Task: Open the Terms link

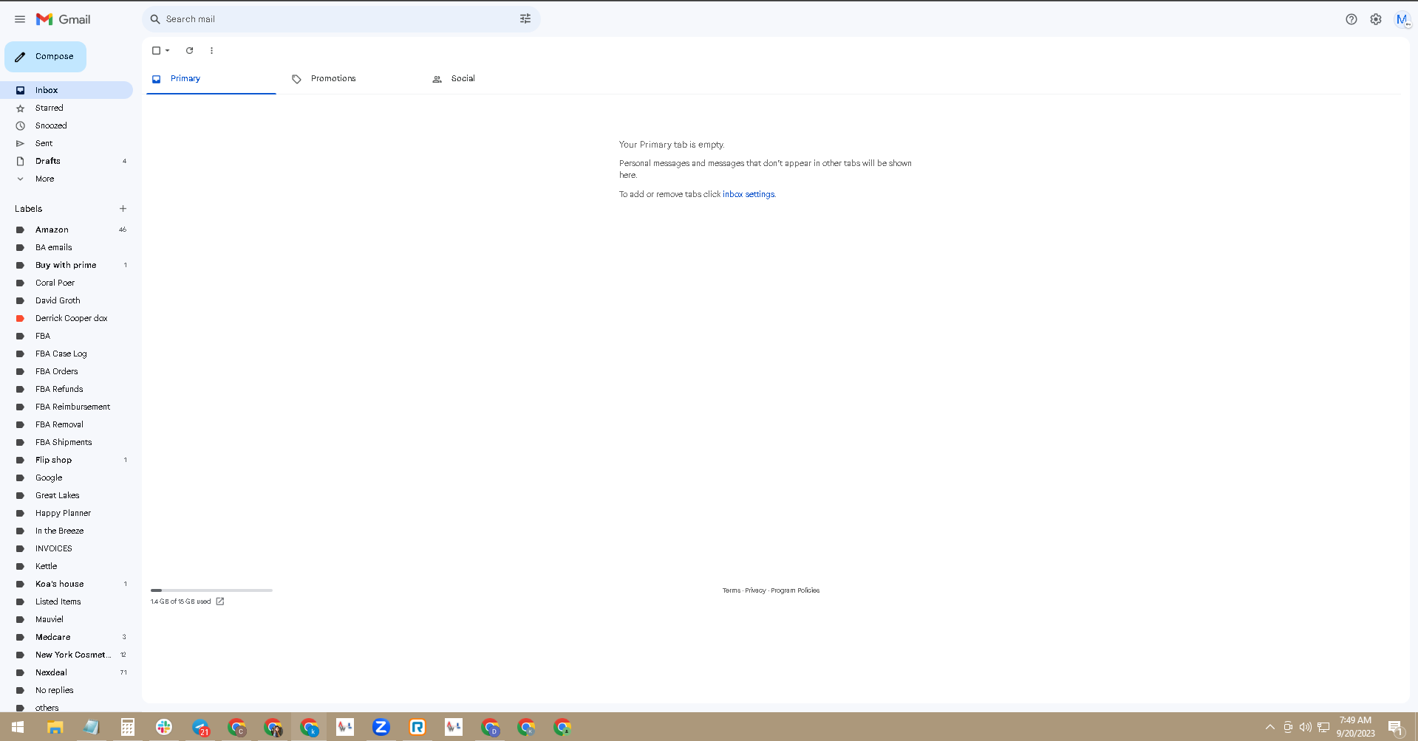Action: 732,590
